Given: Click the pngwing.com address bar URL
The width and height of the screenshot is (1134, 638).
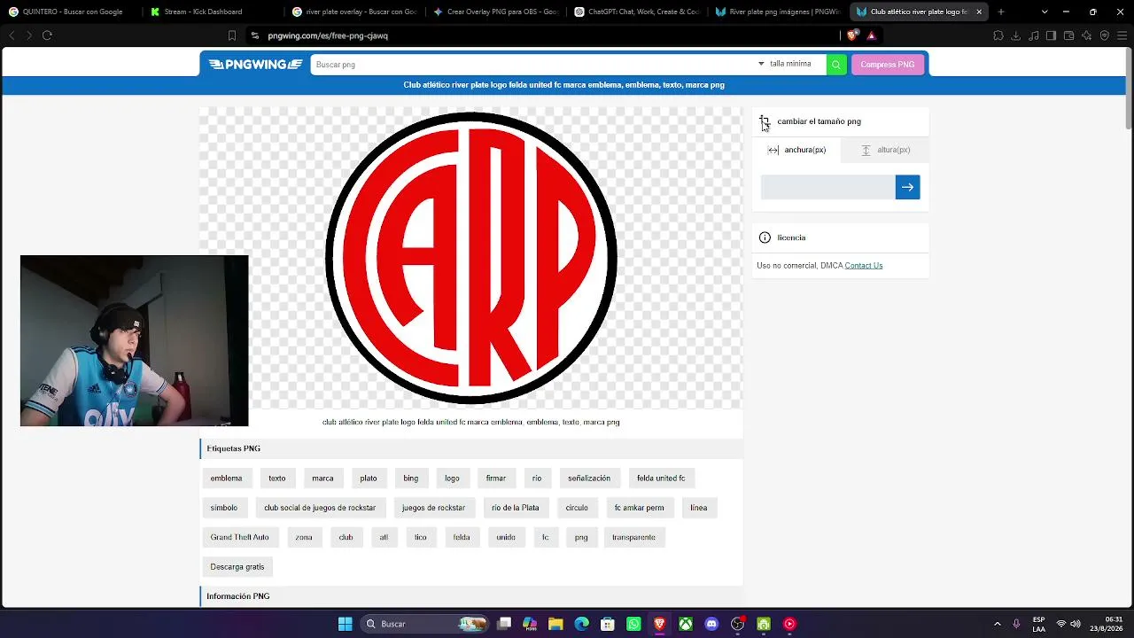Looking at the screenshot, I should click(328, 35).
